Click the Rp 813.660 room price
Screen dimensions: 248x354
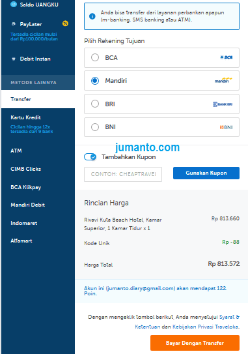[x=225, y=218]
